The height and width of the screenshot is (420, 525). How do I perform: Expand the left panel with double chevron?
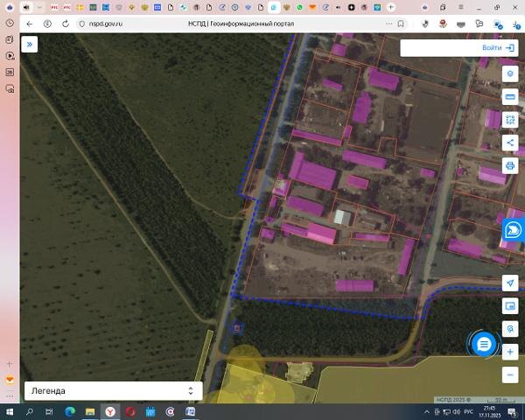coord(30,45)
